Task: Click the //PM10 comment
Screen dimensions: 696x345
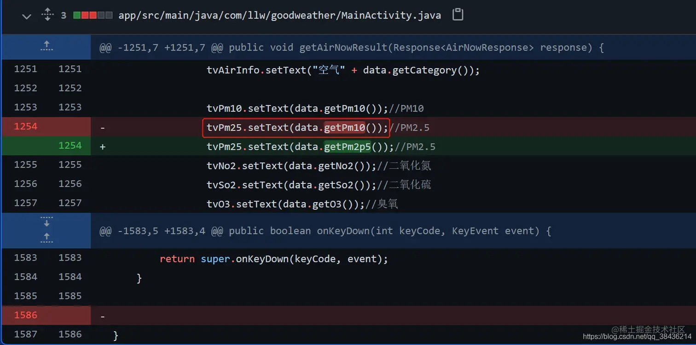Action: [x=406, y=109]
